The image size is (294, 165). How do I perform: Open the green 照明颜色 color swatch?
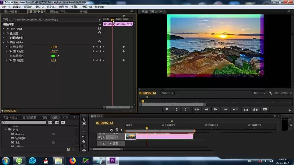(x=53, y=56)
